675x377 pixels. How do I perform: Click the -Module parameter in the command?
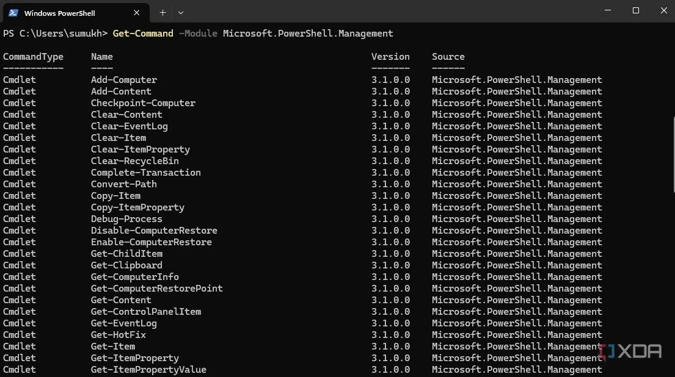pos(198,34)
